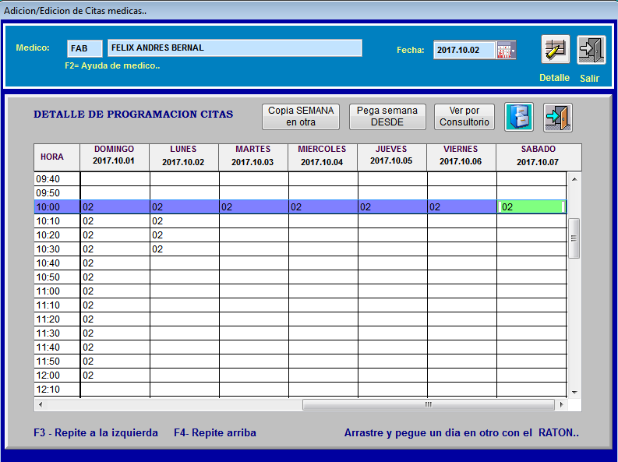Image resolution: width=618 pixels, height=462 pixels.
Task: Select the VIERNES 2017.10.06 column header
Action: coord(461,157)
